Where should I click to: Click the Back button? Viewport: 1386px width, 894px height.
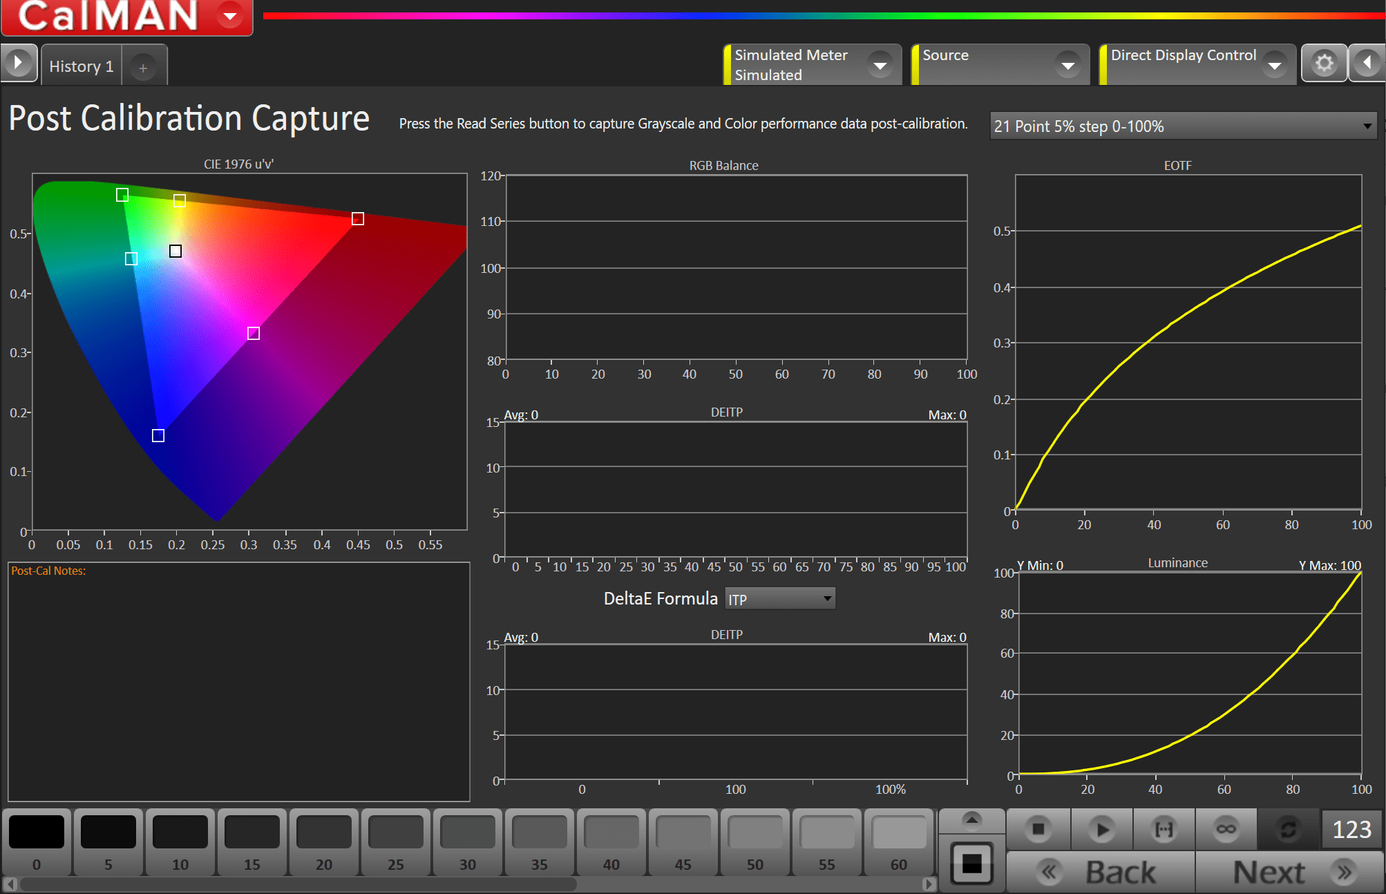[1100, 872]
